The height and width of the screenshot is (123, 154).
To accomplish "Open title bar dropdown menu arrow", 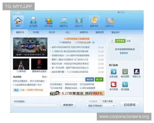I will [x=129, y=12].
